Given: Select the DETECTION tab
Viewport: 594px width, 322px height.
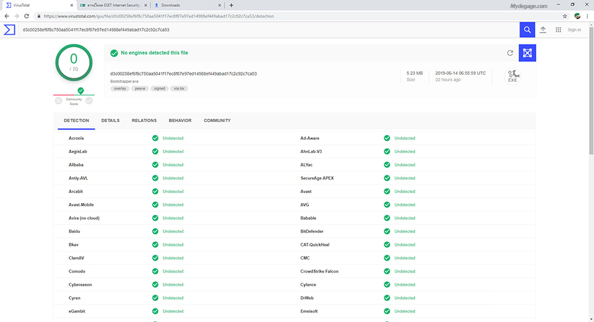Looking at the screenshot, I should coord(76,121).
